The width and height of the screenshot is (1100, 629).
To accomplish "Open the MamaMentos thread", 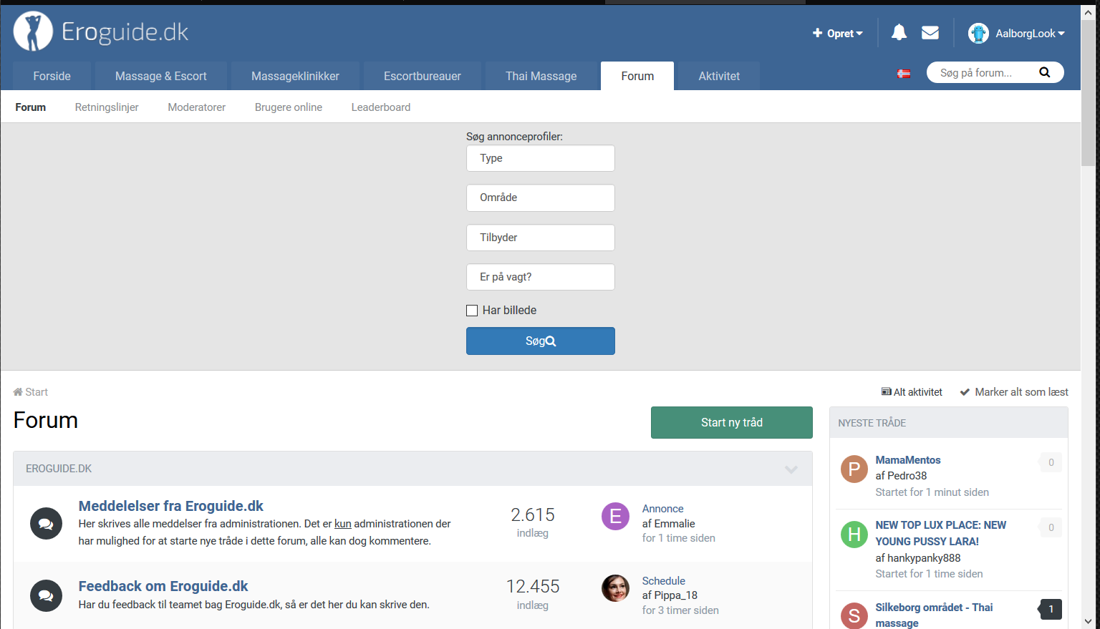I will click(x=908, y=460).
